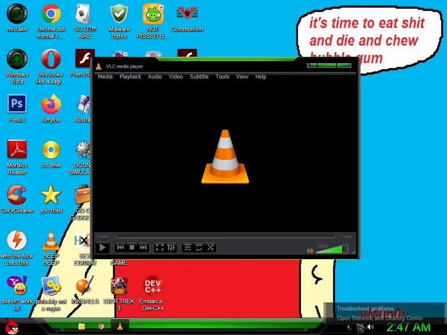Toggle VLC fullscreen mode
This screenshot has width=447, height=335.
pyautogui.click(x=160, y=247)
